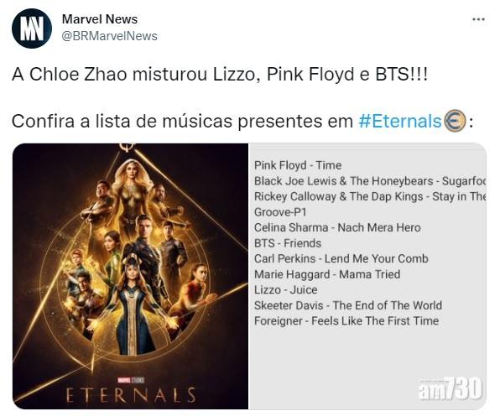Click the Marvel Studios logo on poster
The height and width of the screenshot is (416, 500).
(131, 380)
